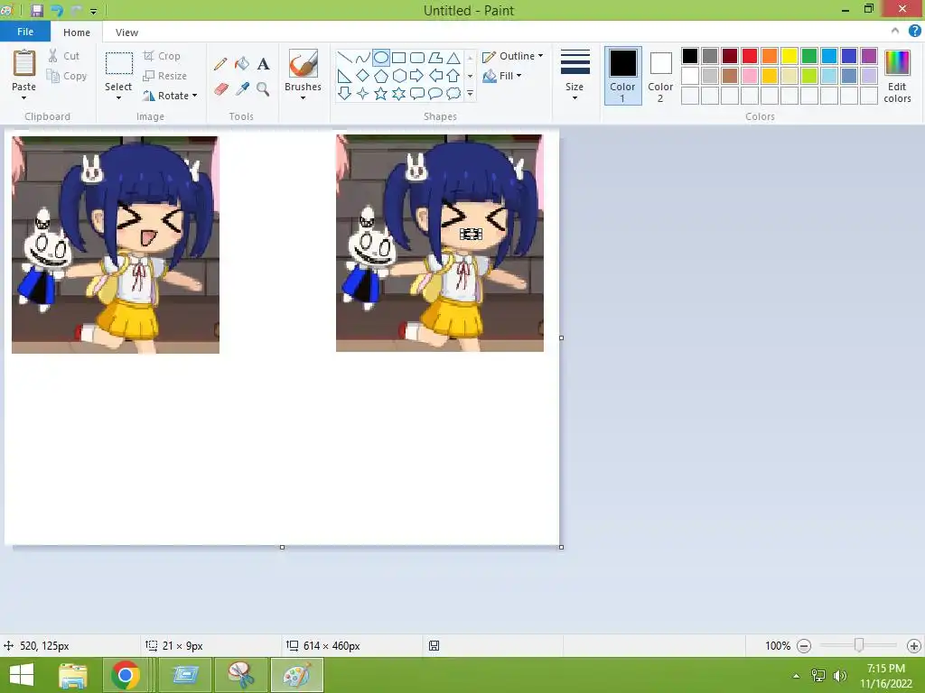This screenshot has height=693, width=925.
Task: Click the Select rectangular selection button
Action: (118, 64)
